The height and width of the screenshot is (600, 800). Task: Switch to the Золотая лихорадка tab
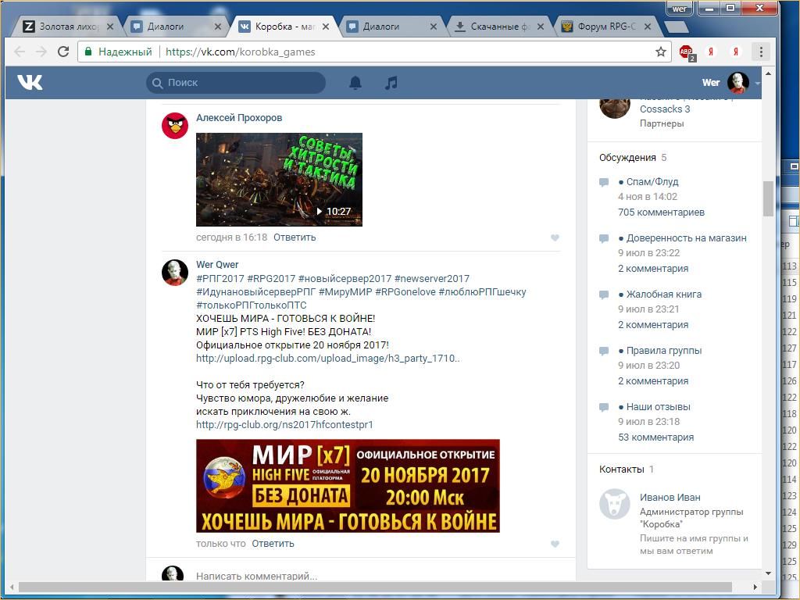click(x=66, y=27)
